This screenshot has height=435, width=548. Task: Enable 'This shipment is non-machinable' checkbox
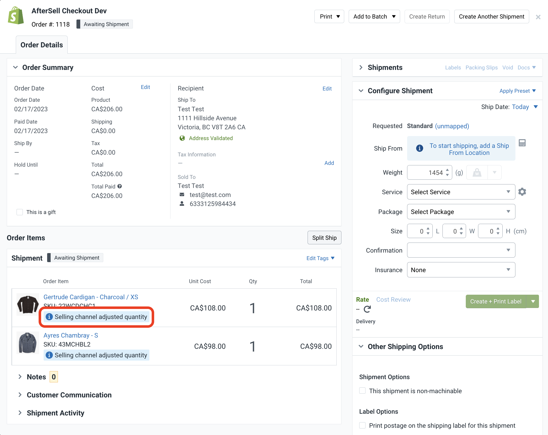[x=362, y=391]
